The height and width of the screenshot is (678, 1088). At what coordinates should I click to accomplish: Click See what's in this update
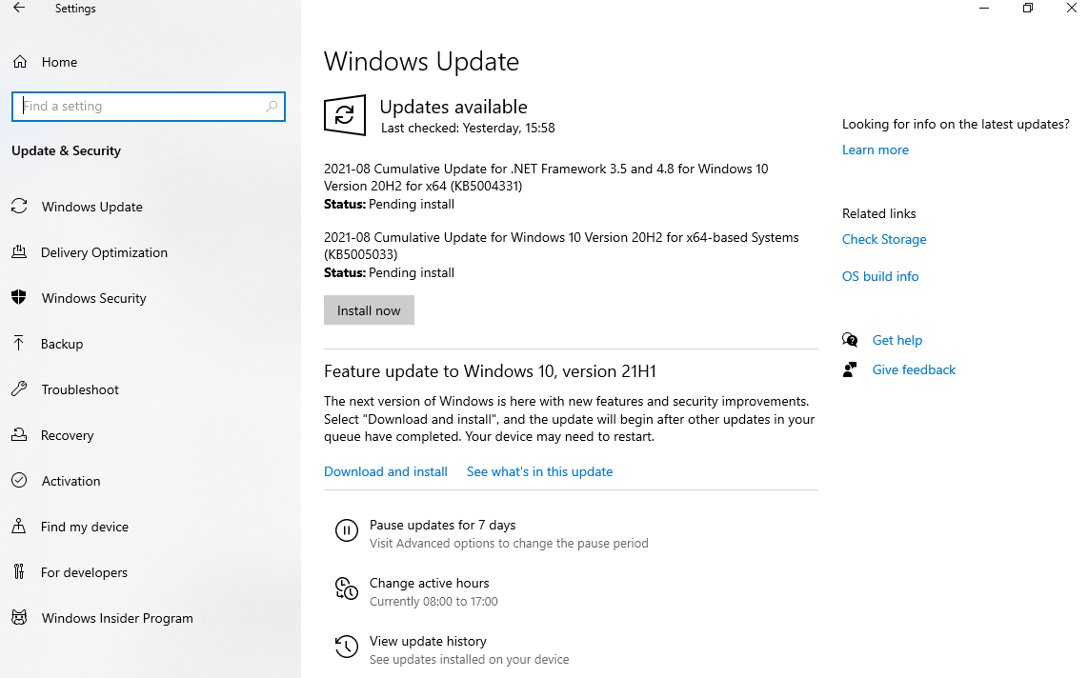(539, 471)
